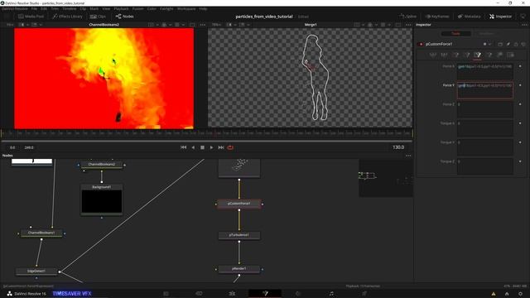This screenshot has width=530, height=298.
Task: Switch to the Fairlight page
Action: tap(331, 294)
